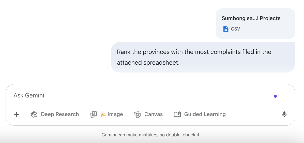Click the purple loading dot indicator
This screenshot has width=304, height=143.
(275, 96)
